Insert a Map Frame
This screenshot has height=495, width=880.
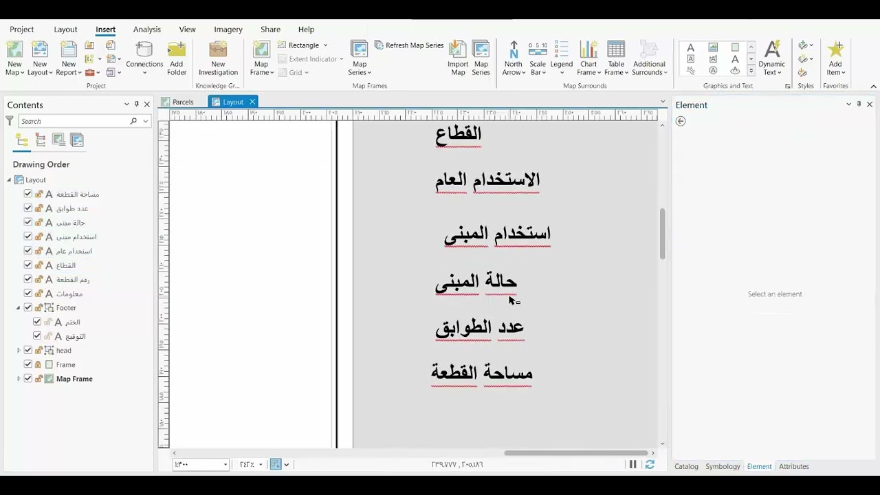click(261, 58)
